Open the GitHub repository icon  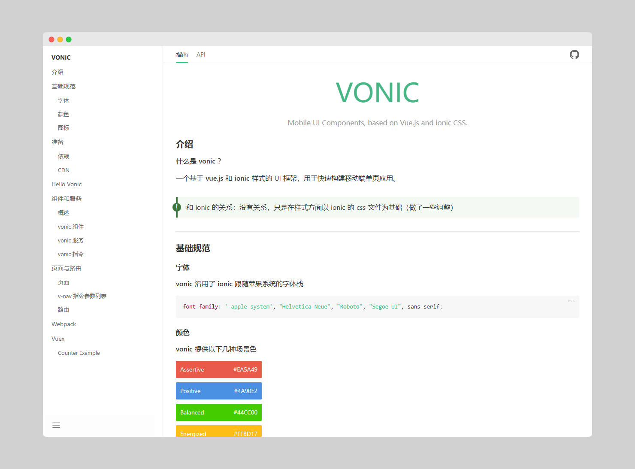[x=574, y=54]
